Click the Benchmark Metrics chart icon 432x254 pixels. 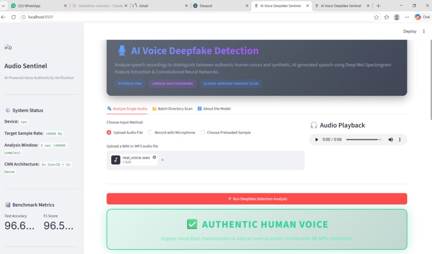coord(8,205)
